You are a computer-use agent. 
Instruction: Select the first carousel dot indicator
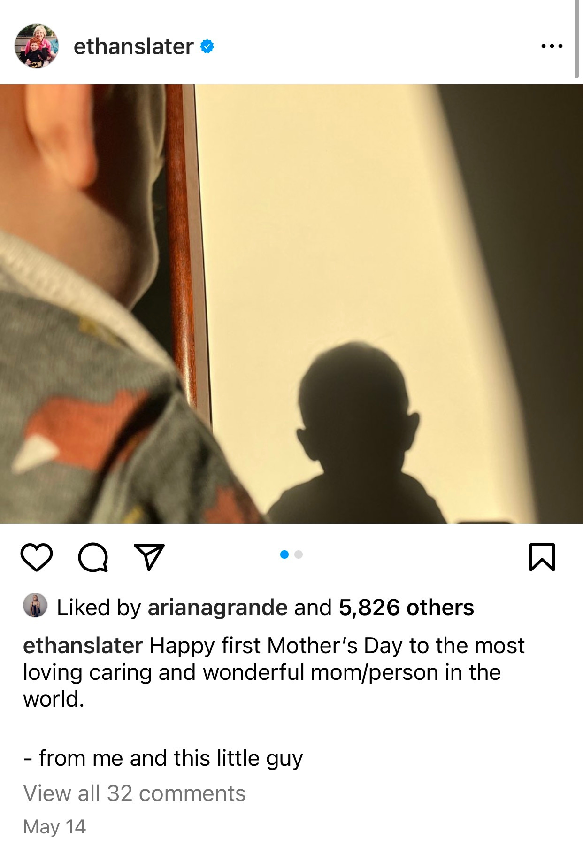click(284, 554)
